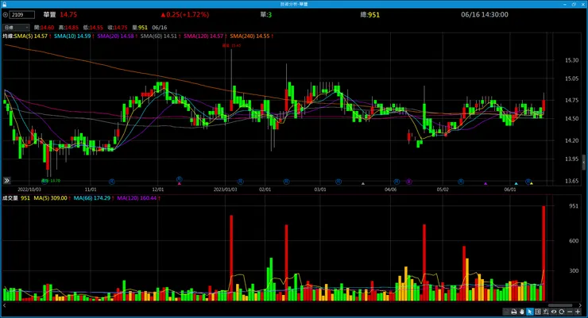Click the pink triangle marker near 12/01
The width and height of the screenshot is (588, 318).
tap(180, 183)
